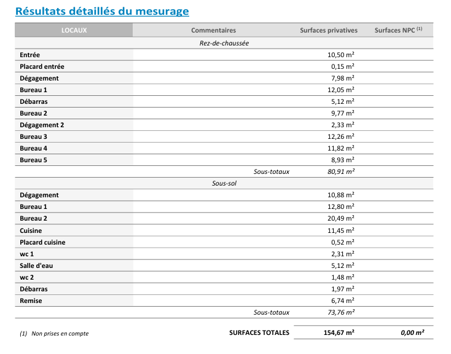Image resolution: width=451 pixels, height=354 pixels.
Task: Select the Dégagement 2 row label
Action: pyautogui.click(x=42, y=125)
